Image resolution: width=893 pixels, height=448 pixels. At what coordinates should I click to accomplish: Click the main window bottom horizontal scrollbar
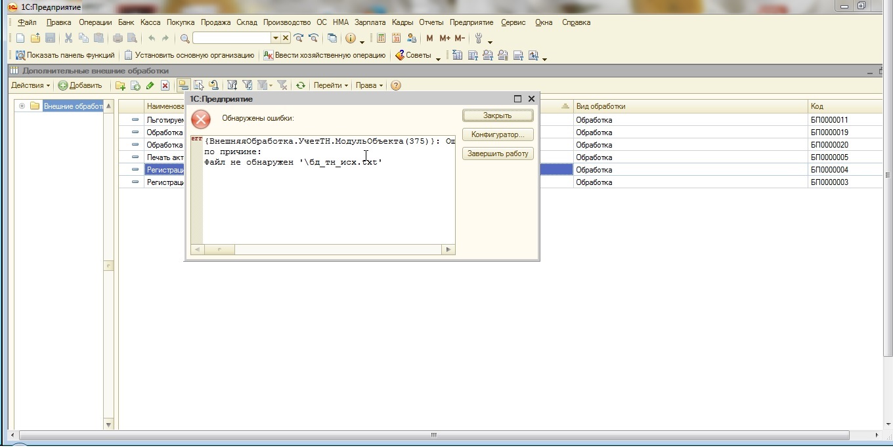433,435
